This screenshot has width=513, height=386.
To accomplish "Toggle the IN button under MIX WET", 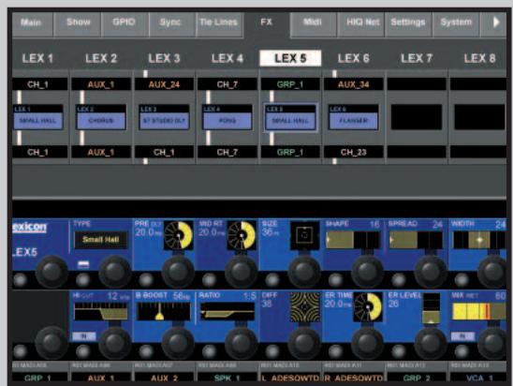I will point(462,336).
